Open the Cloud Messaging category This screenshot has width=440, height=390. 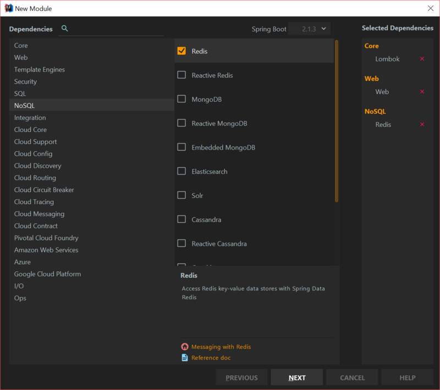click(x=39, y=214)
